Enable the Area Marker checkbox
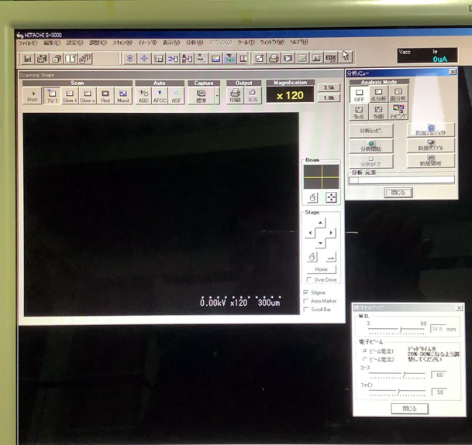This screenshot has height=445, width=472. tap(306, 301)
